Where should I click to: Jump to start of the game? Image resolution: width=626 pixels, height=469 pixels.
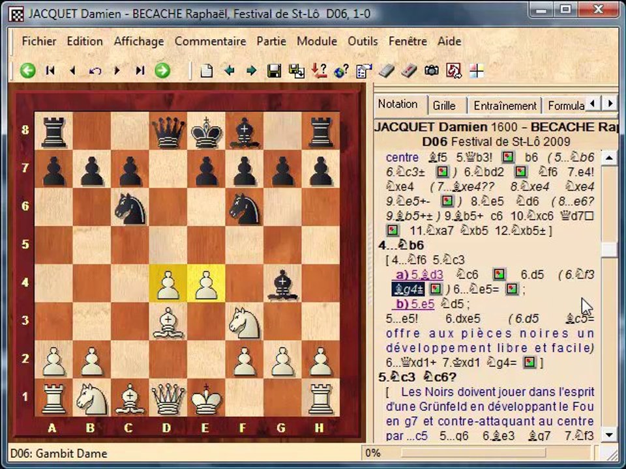click(x=50, y=71)
